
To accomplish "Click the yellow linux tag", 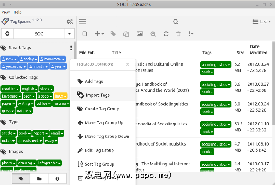I will (61, 96).
